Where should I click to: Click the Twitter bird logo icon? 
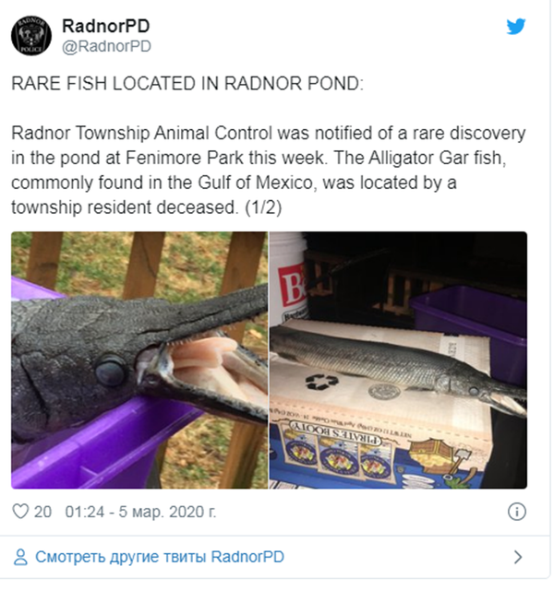[515, 27]
